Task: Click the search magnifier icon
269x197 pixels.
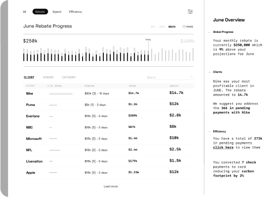Action: [191, 77]
